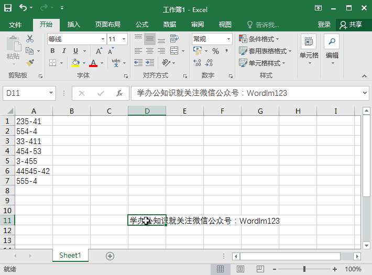Click decrease decimal icon
Screen dimensions: 372x275
click(x=209, y=63)
